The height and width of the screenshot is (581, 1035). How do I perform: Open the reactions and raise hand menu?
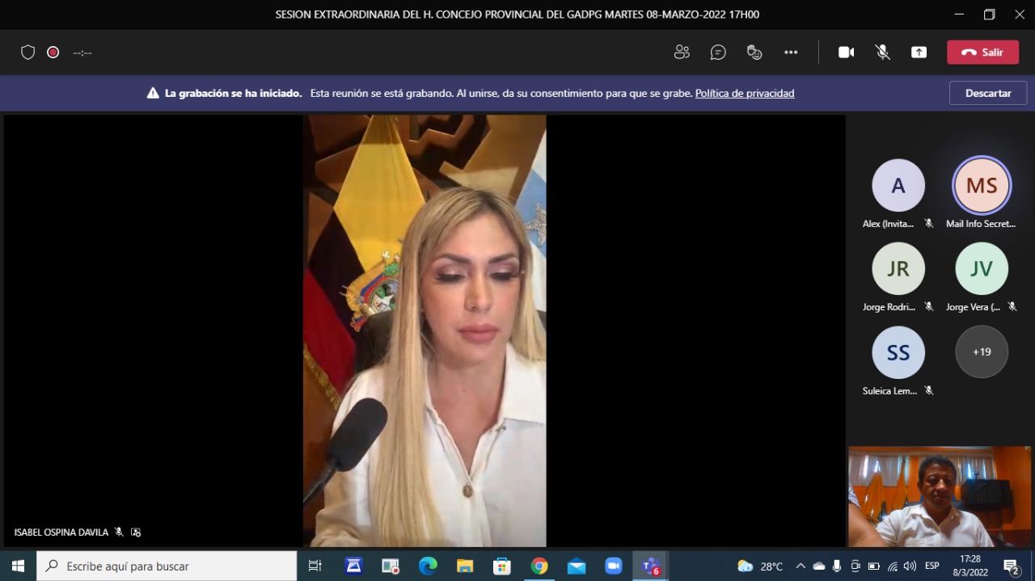point(754,53)
